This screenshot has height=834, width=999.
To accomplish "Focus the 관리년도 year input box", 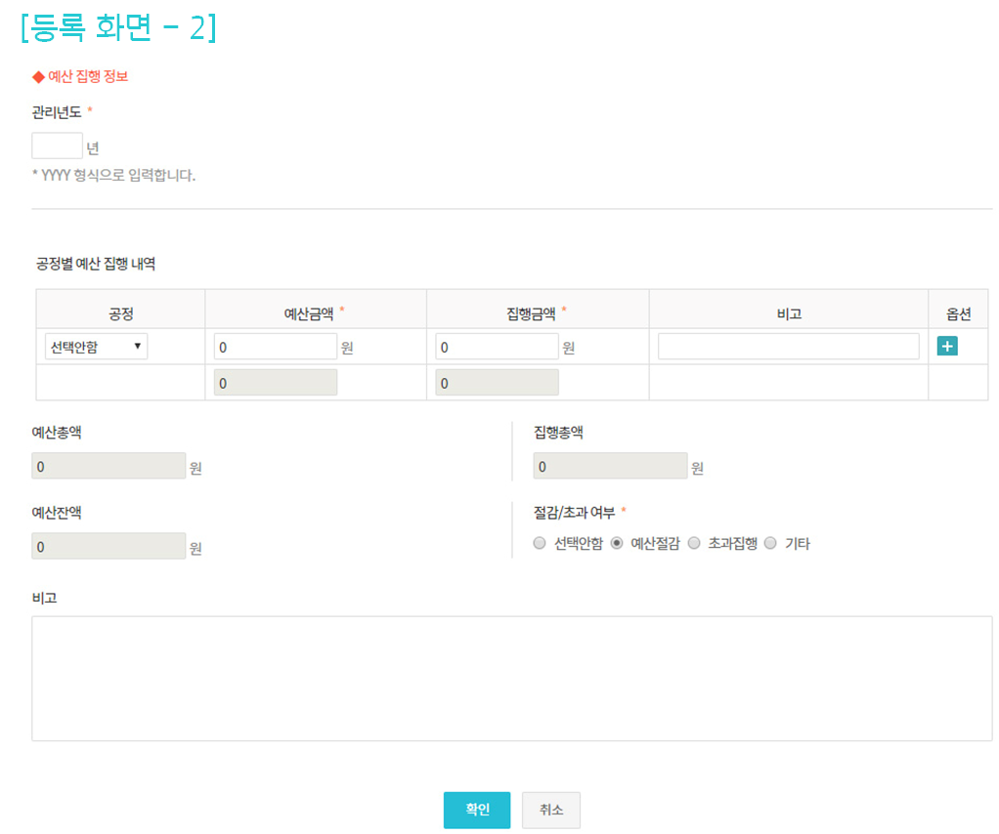I will (x=57, y=146).
